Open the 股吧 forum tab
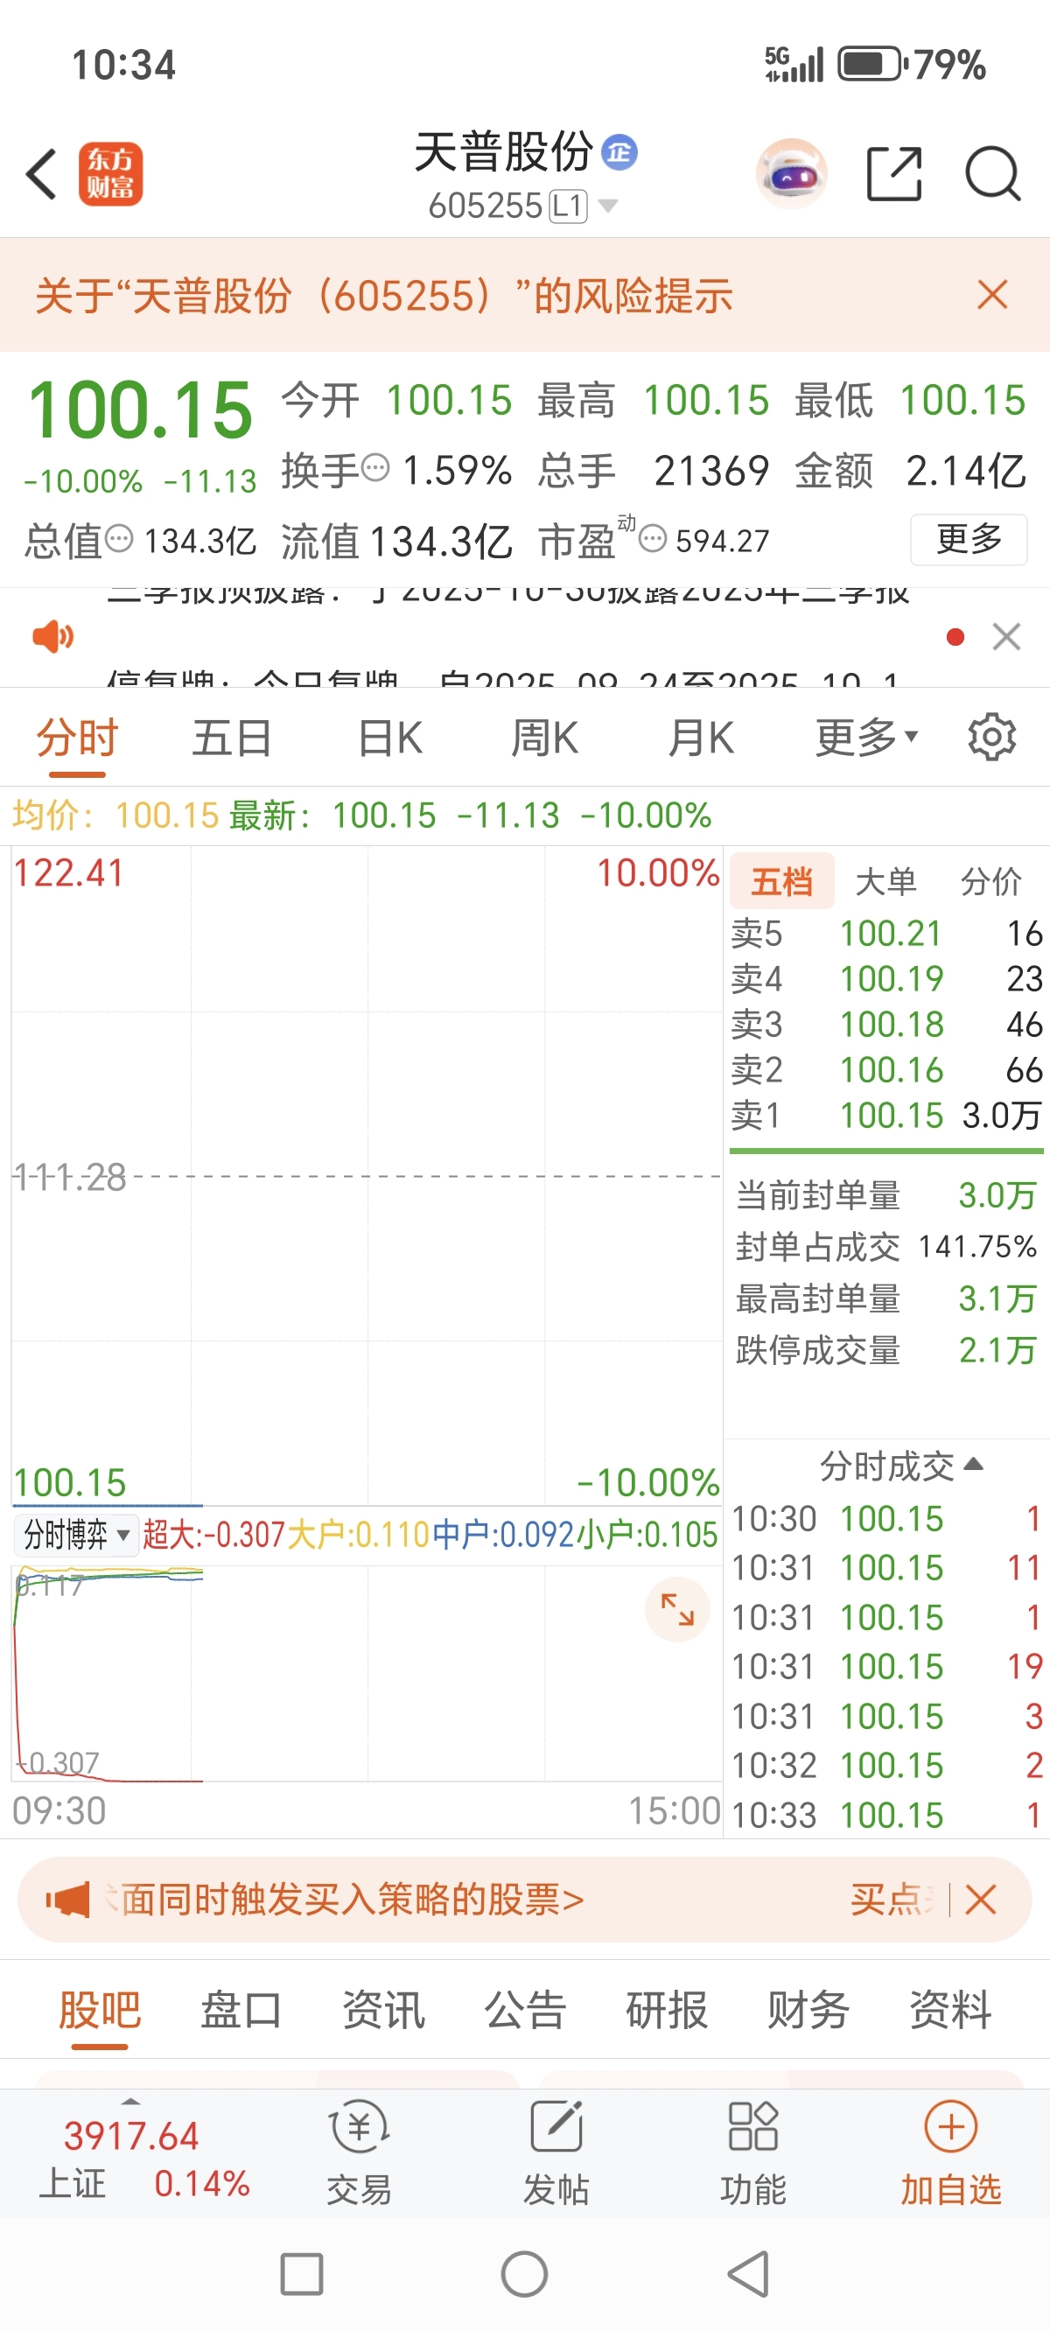 pyautogui.click(x=100, y=2011)
